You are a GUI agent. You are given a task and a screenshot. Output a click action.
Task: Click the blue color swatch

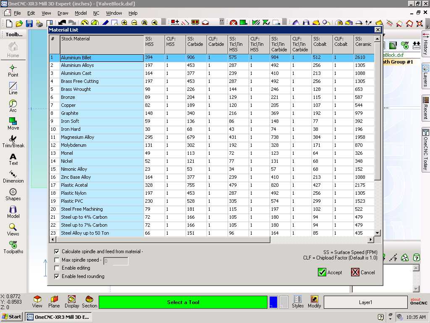click(273, 302)
